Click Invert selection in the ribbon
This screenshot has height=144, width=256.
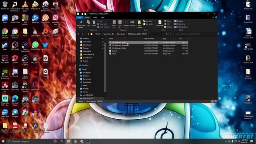181,27
